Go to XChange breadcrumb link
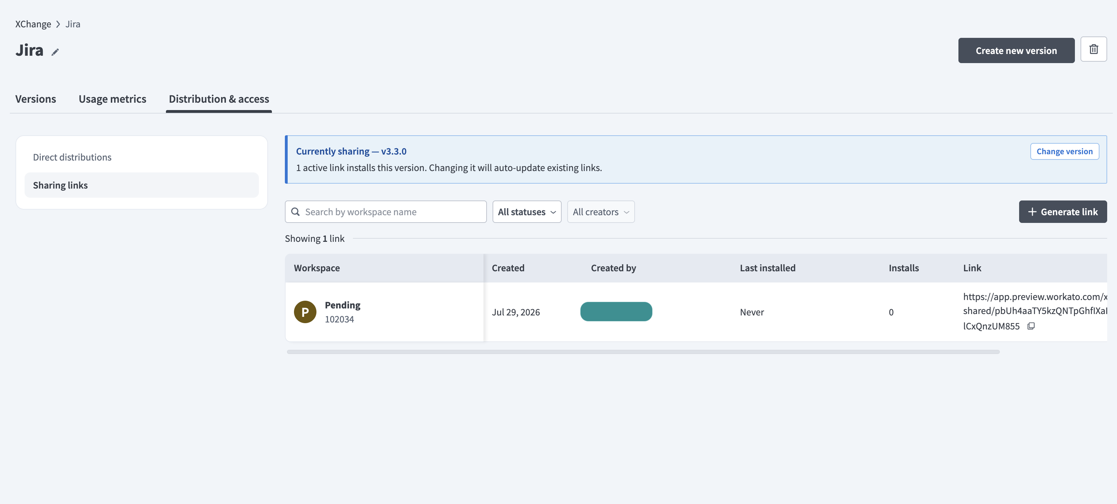The image size is (1117, 504). (33, 24)
